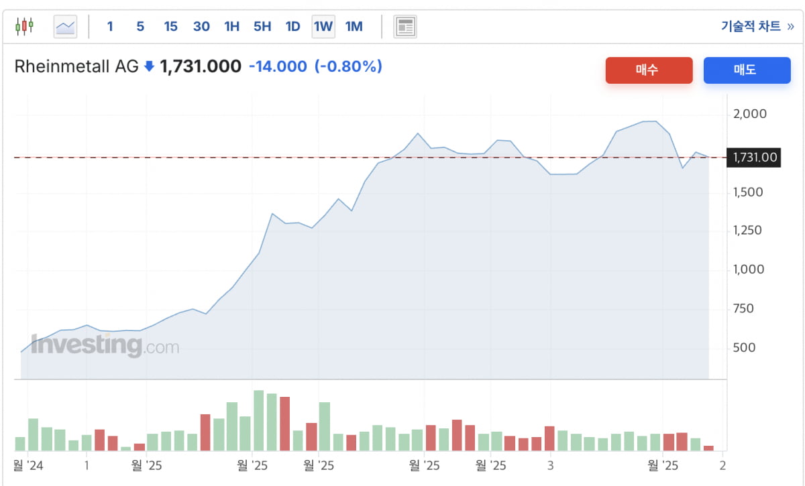805x486 pixels.
Task: Select the 1W weekly timeframe
Action: 323,27
